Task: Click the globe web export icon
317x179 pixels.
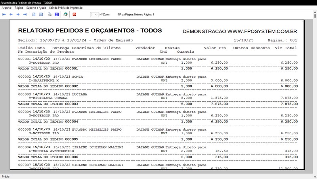Action: (65, 14)
